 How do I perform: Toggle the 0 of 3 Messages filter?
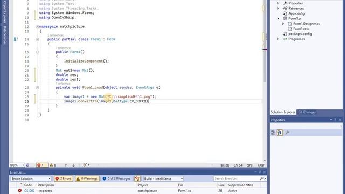point(116,178)
